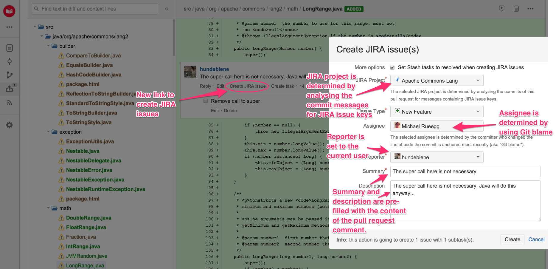The image size is (556, 269).
Task: Open the JIRA Project dropdown
Action: (437, 81)
